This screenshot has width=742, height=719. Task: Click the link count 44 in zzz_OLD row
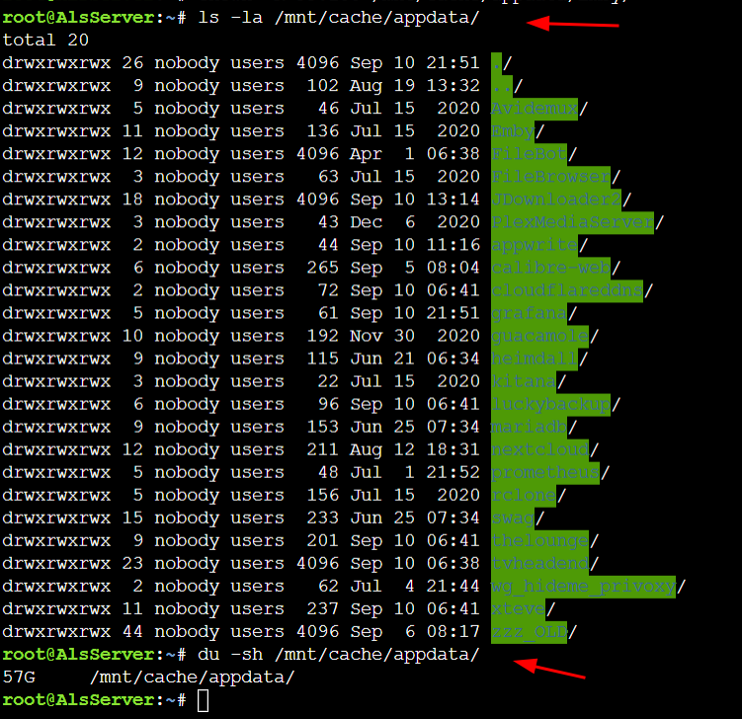click(132, 631)
